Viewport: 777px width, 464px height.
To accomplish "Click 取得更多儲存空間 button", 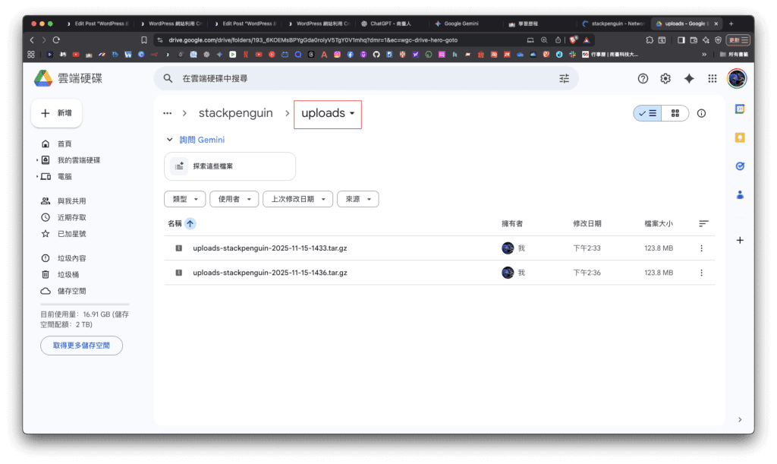I will (x=81, y=346).
